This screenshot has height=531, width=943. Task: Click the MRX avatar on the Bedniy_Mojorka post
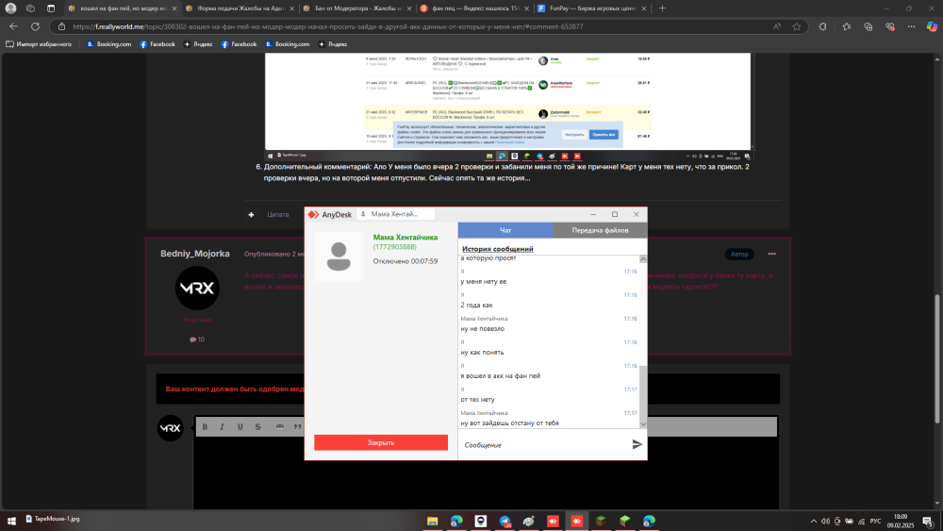click(197, 288)
